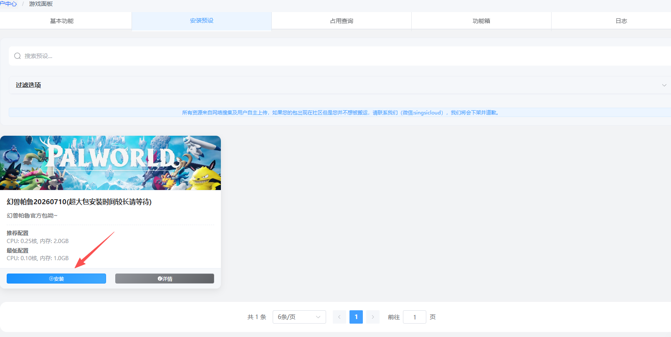Go to next page arrow

coord(373,317)
